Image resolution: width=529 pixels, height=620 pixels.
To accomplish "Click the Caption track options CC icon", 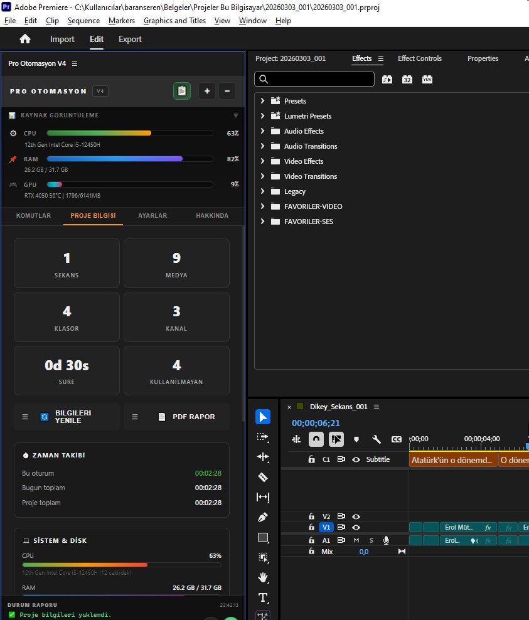I will point(397,439).
